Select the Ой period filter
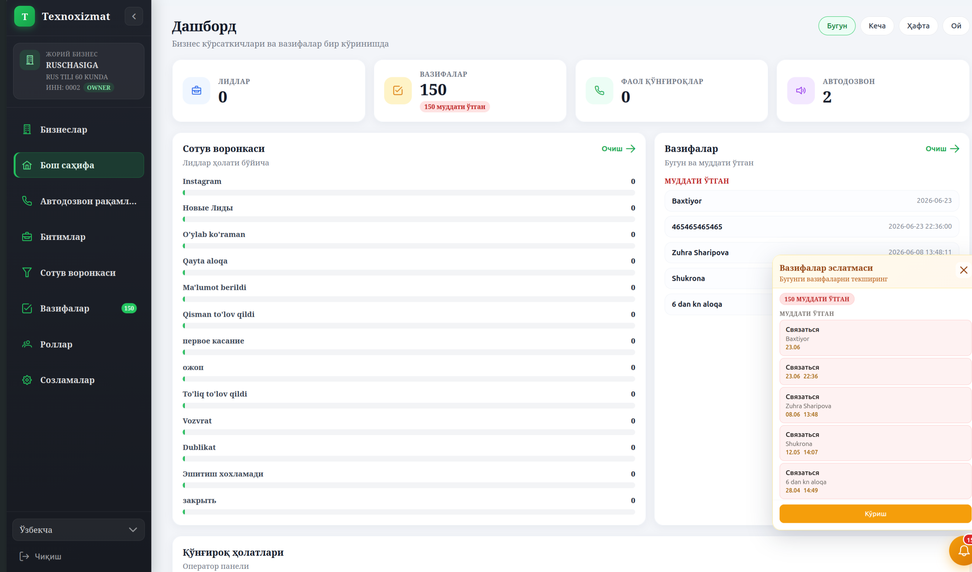The height and width of the screenshot is (572, 972). [x=956, y=26]
